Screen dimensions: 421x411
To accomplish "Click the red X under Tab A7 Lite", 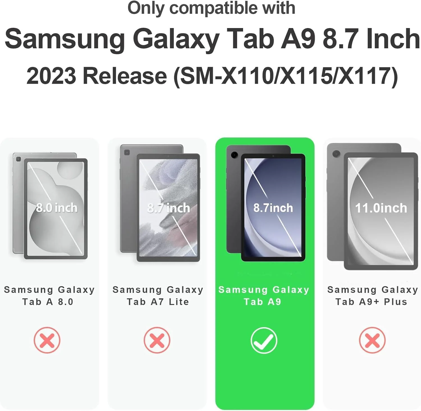I will point(157,340).
